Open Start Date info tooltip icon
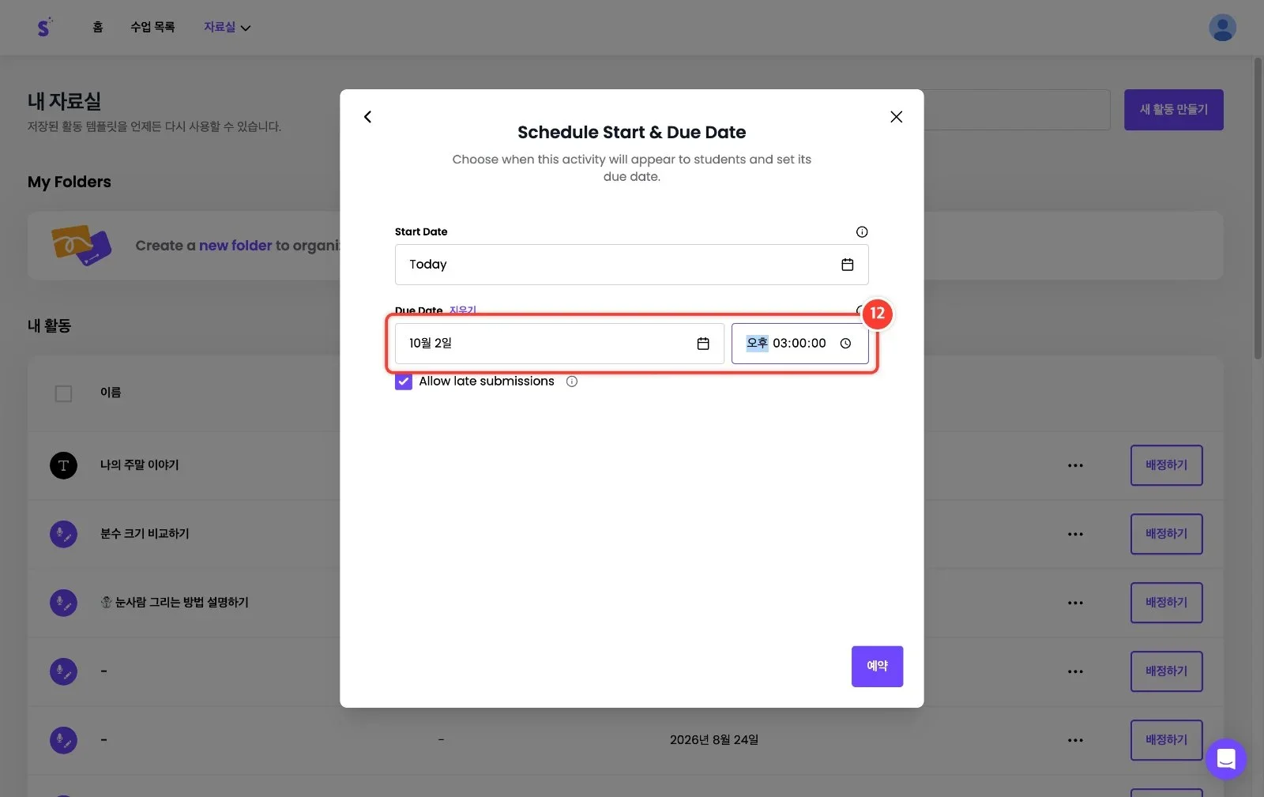1264x797 pixels. pos(862,231)
